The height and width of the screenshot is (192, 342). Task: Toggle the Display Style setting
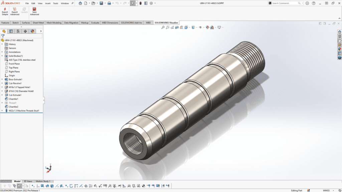[193, 27]
